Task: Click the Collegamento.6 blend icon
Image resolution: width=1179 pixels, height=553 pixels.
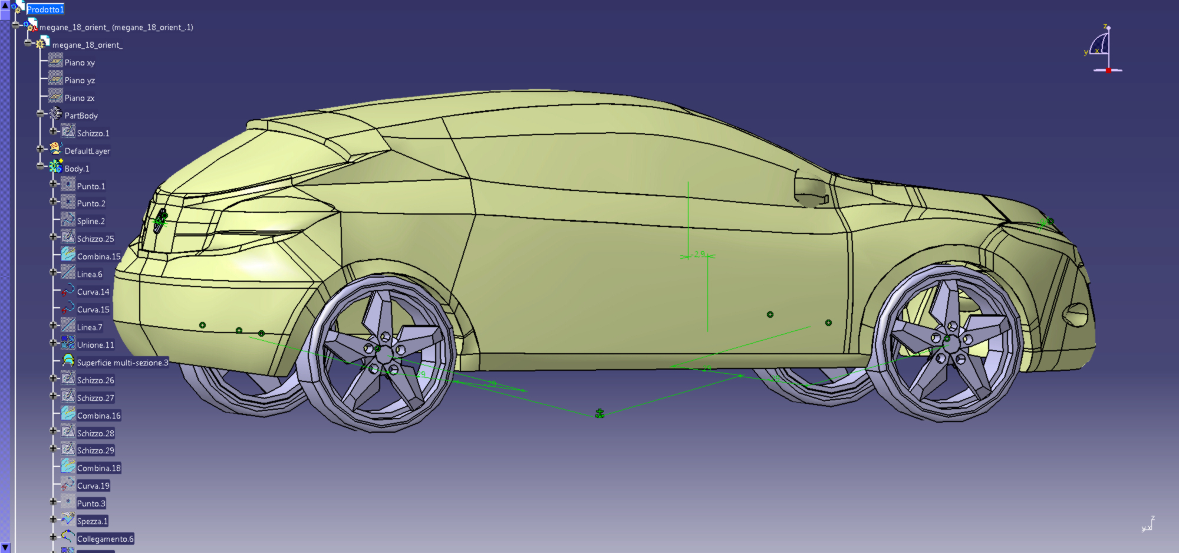Action: [68, 537]
